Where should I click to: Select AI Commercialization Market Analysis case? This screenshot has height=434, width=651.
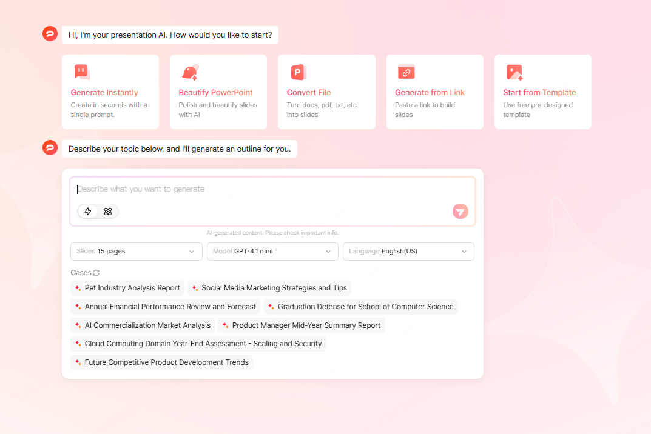143,326
